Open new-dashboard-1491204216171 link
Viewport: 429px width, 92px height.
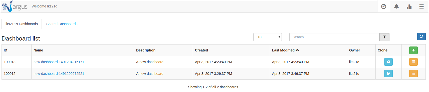click(59, 62)
